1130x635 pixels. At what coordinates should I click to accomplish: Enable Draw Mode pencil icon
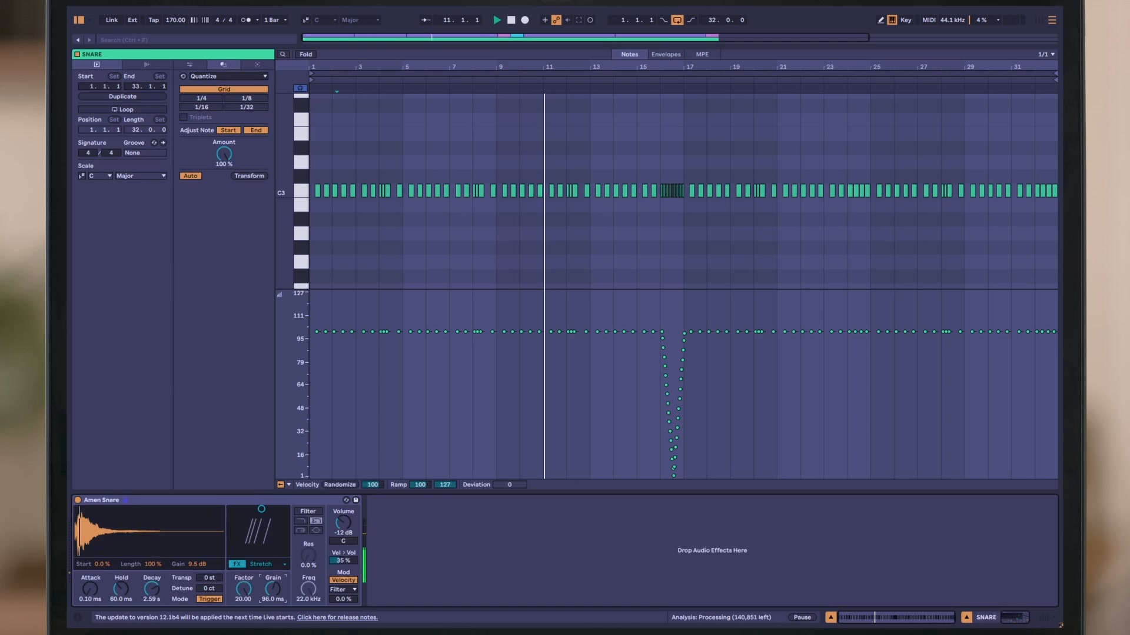tap(881, 20)
